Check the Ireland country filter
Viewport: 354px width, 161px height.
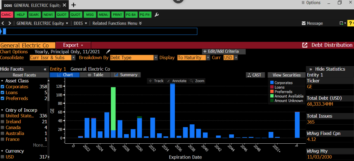[x=2, y=122]
